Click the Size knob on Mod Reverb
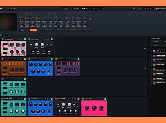Viewport: 166px width, 123px height. coord(36,45)
